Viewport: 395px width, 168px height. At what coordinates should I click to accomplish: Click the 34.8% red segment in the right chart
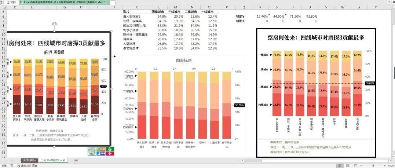pos(277,105)
